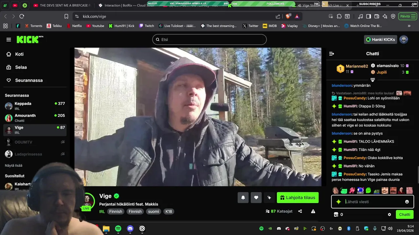Click the Päivitä update button

[x=405, y=16]
